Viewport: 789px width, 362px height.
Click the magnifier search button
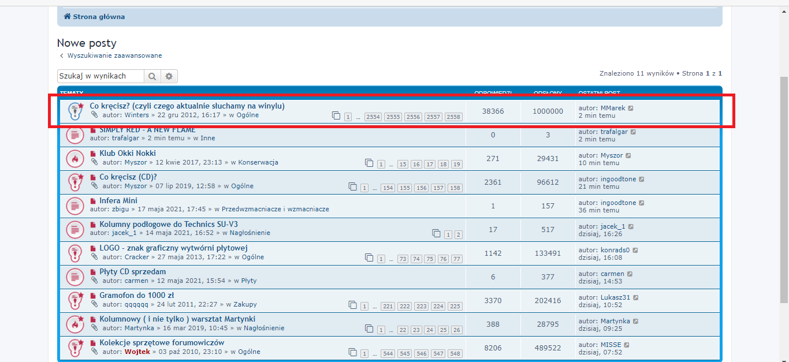[x=152, y=76]
